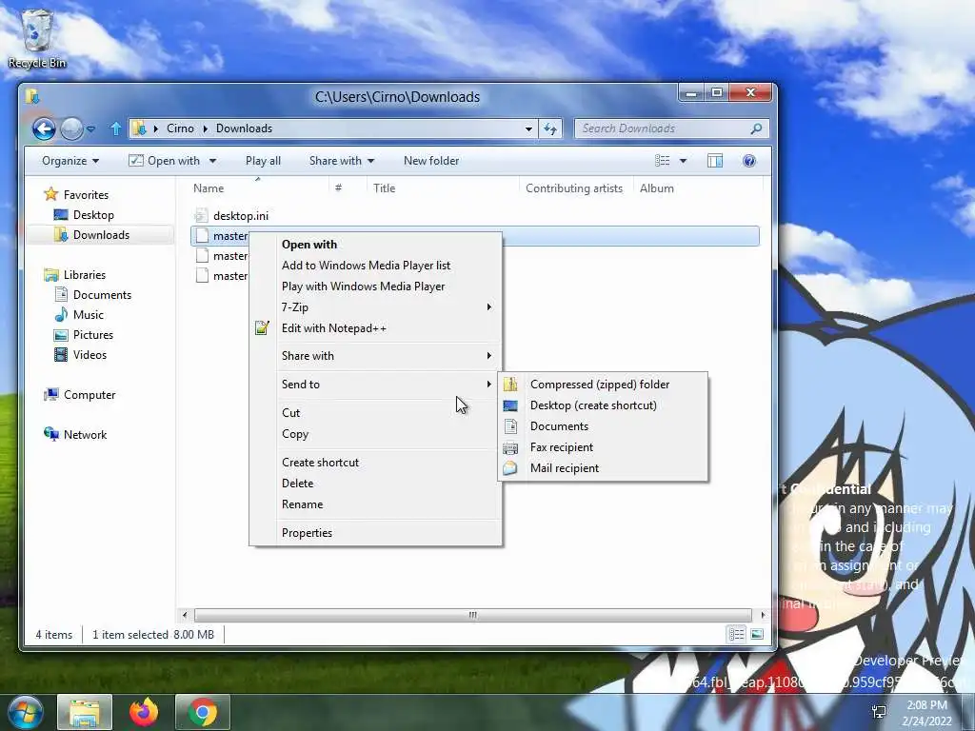Select Play with Windows Media Player
The width and height of the screenshot is (975, 731).
click(363, 286)
